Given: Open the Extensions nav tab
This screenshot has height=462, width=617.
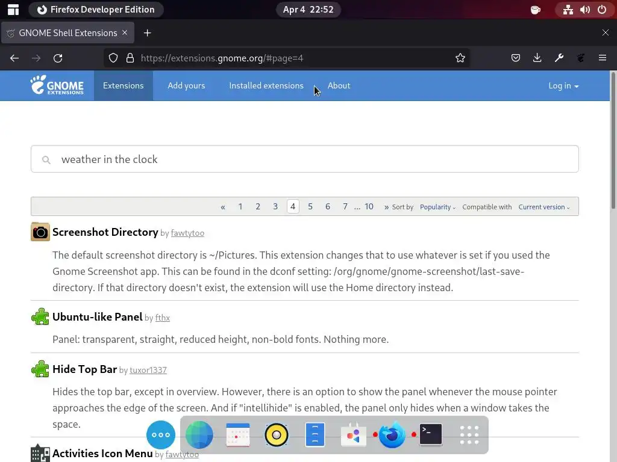Looking at the screenshot, I should tap(123, 85).
